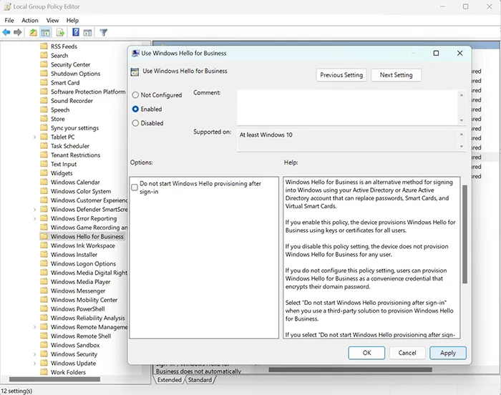This screenshot has height=395, width=501.
Task: Click the Export List toolbar icon
Action: pos(59,32)
